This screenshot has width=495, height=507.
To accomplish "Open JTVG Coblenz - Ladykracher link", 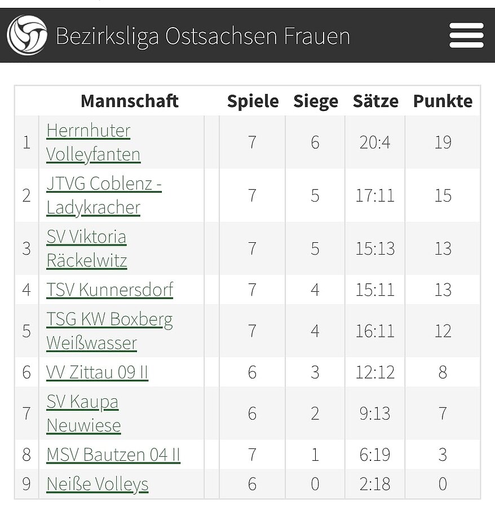I will (103, 195).
